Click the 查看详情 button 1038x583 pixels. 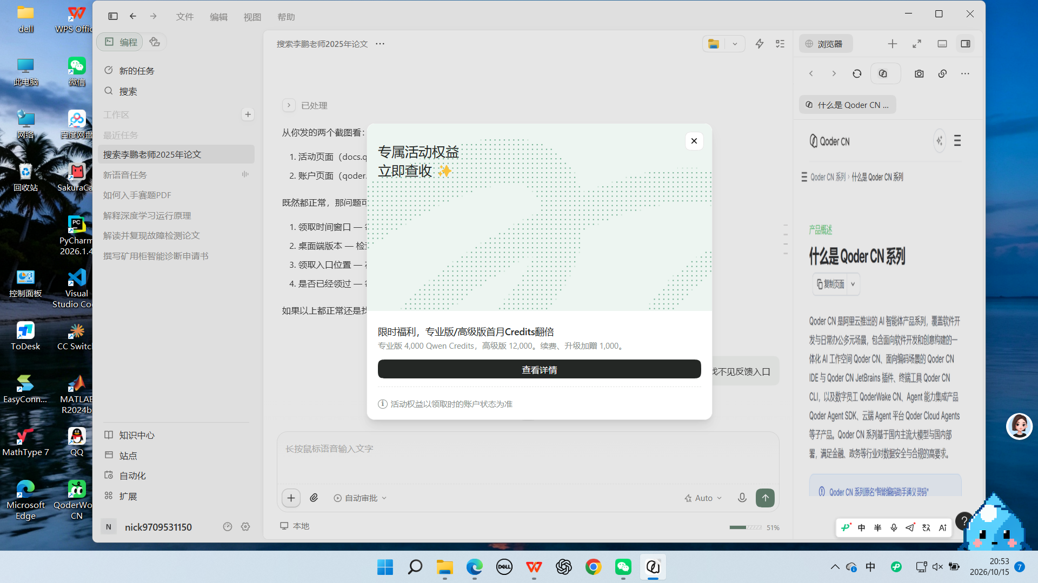pyautogui.click(x=539, y=370)
